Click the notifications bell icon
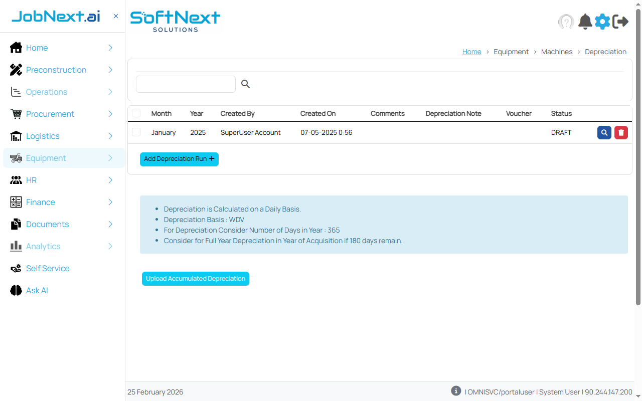642x401 pixels. point(585,22)
